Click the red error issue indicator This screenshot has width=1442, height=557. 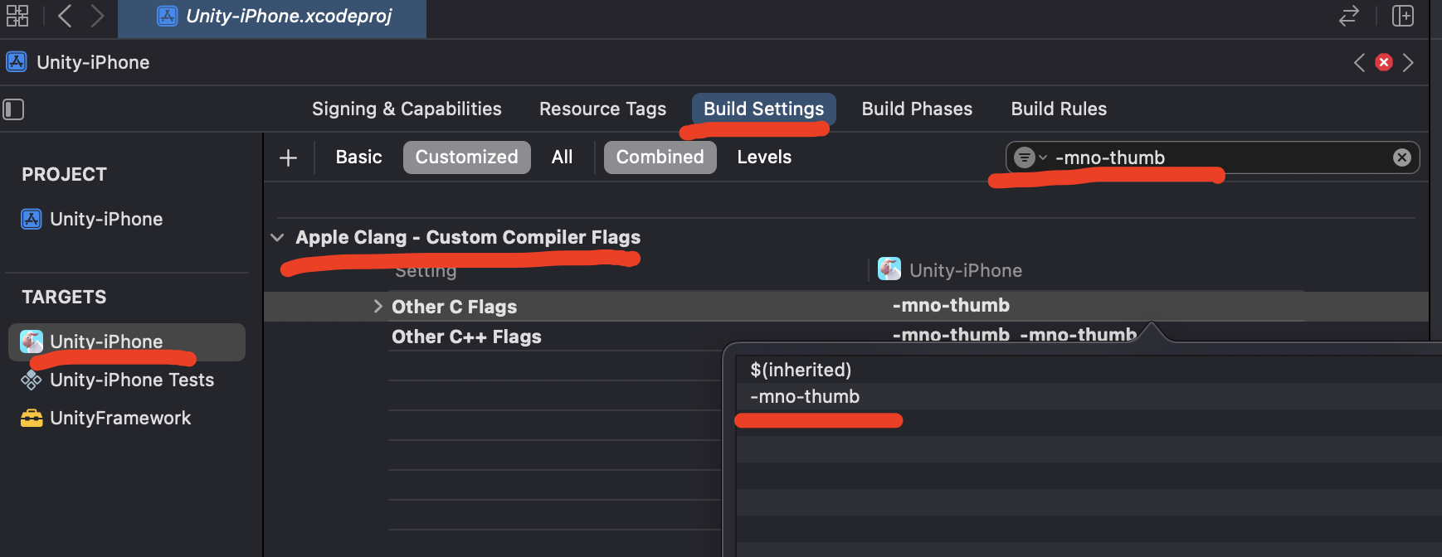click(x=1384, y=62)
